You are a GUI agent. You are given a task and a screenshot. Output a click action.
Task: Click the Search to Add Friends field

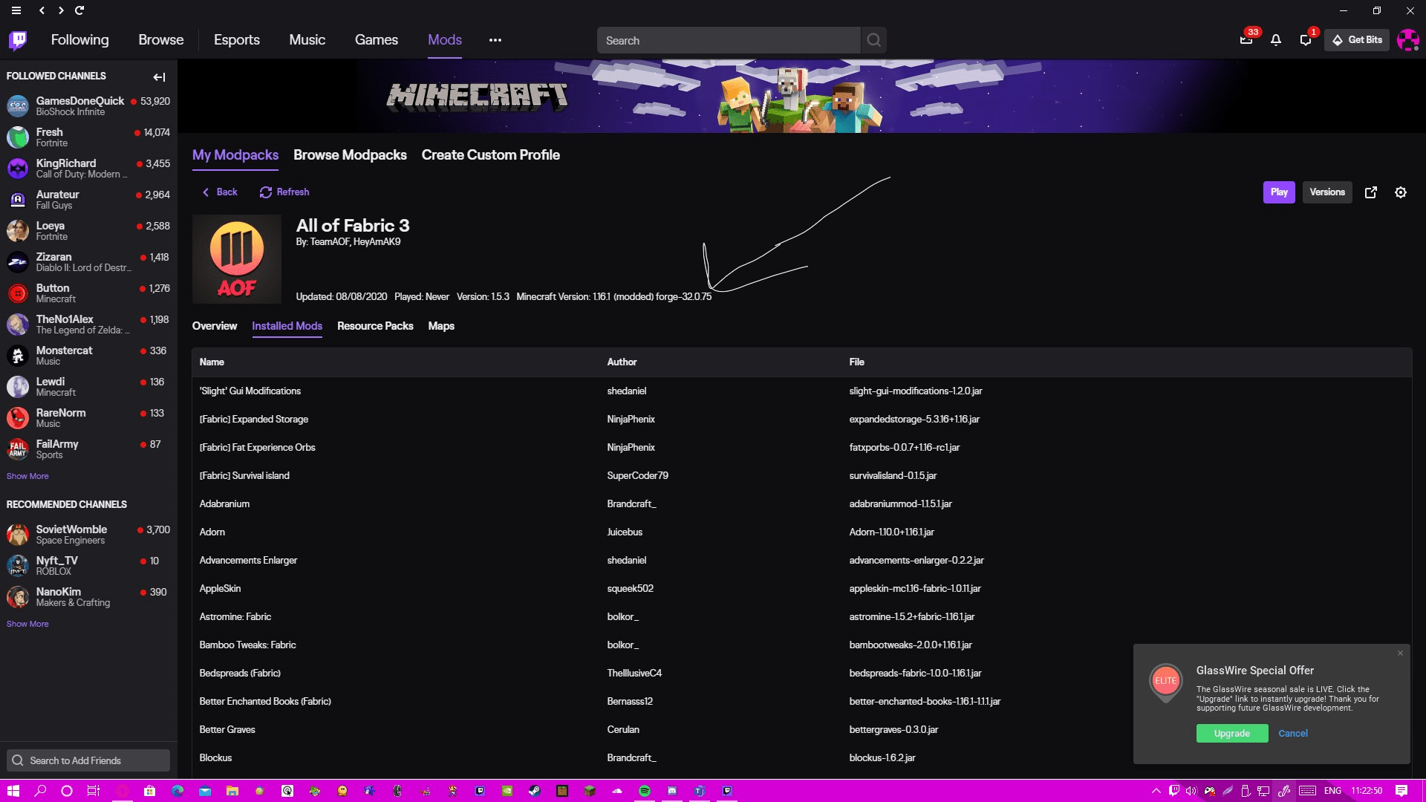89,760
